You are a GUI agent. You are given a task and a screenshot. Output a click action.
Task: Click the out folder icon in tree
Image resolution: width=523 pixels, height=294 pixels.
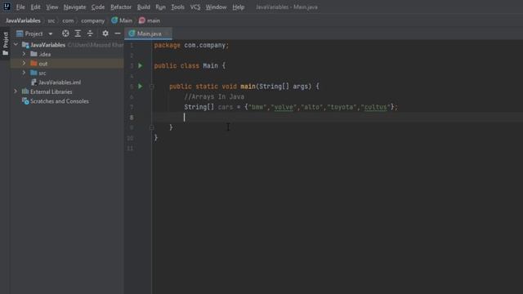click(x=34, y=63)
